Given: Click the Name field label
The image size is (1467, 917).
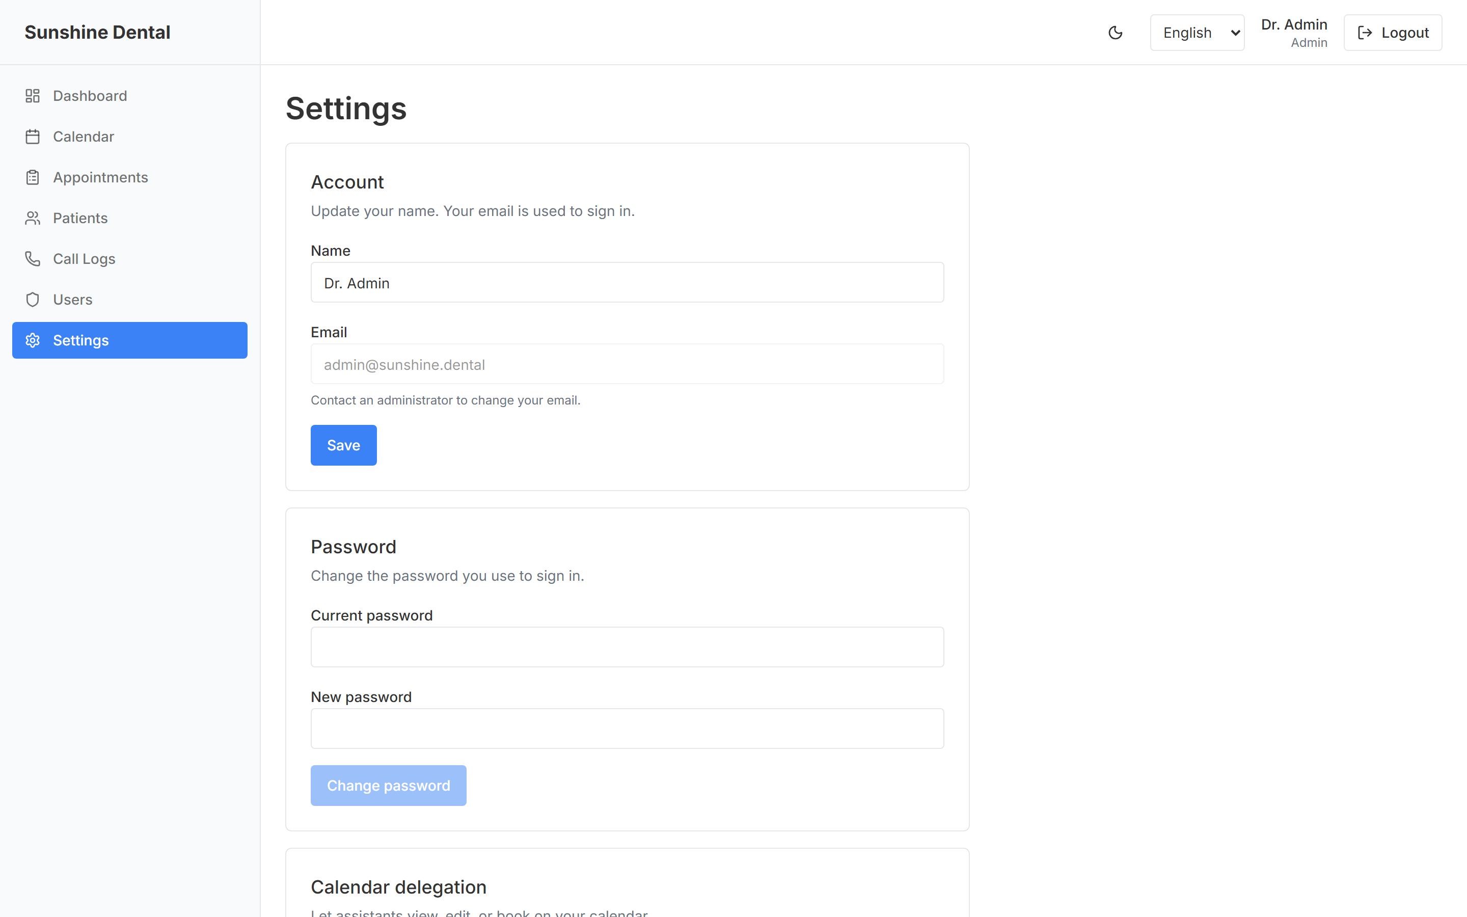Looking at the screenshot, I should point(331,251).
